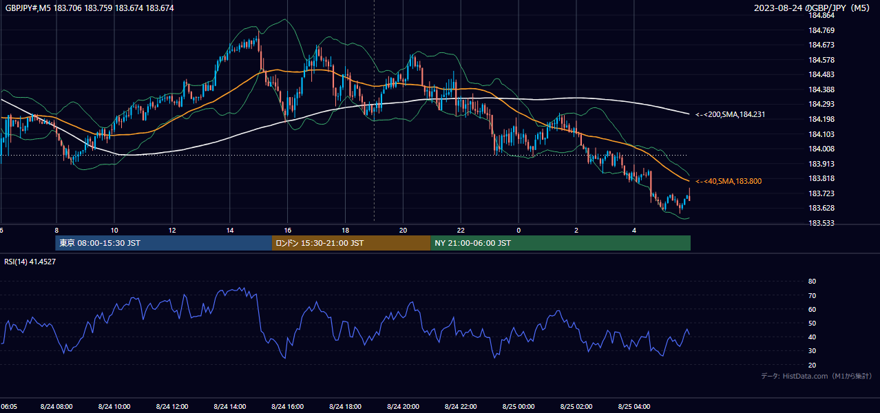Click price axis label 184.578
Screen dimensions: 880x413
tap(820, 60)
